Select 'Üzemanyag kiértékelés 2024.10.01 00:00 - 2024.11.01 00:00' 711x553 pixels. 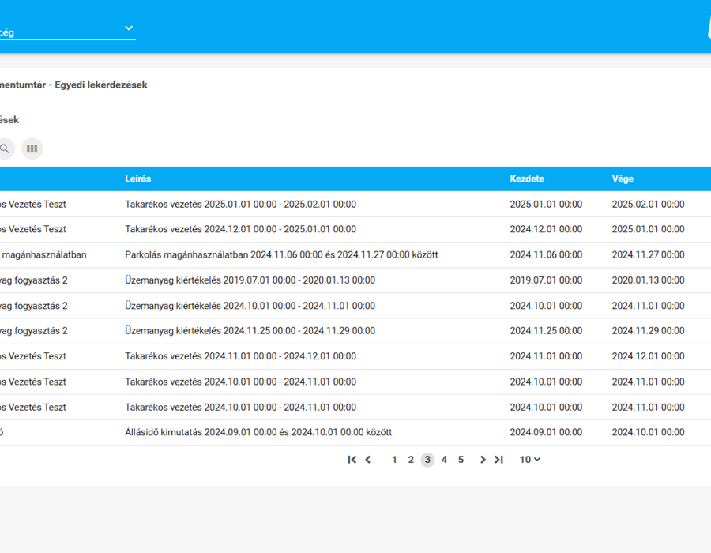pyautogui.click(x=250, y=306)
